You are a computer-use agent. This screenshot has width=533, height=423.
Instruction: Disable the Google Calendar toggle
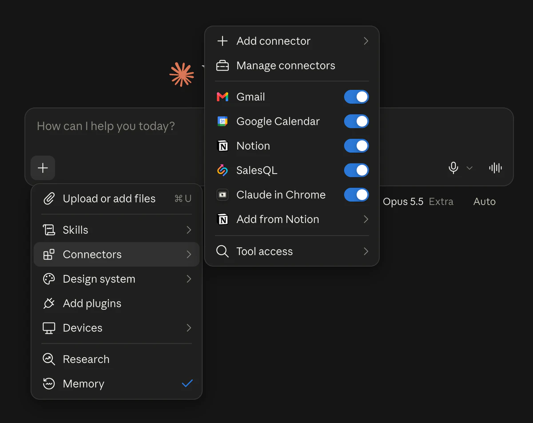tap(356, 121)
